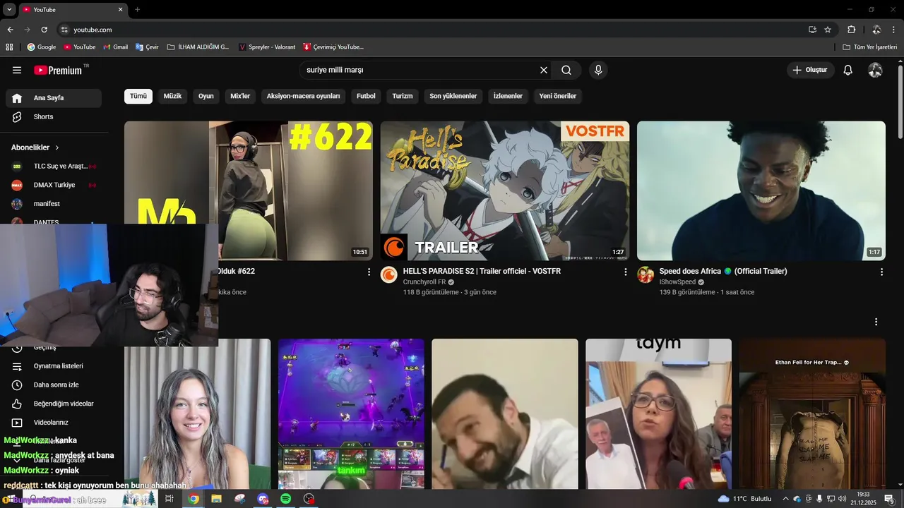Open more options for #622 video

pyautogui.click(x=369, y=272)
